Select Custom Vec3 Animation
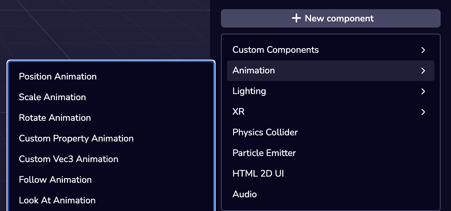This screenshot has width=451, height=211. [x=68, y=159]
